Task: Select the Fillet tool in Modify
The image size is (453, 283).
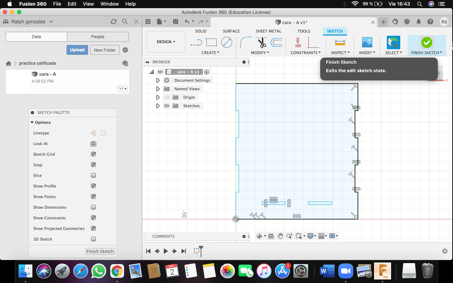Action: pos(246,42)
